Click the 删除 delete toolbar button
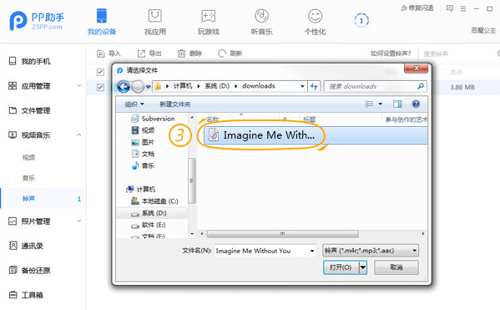 (x=189, y=53)
